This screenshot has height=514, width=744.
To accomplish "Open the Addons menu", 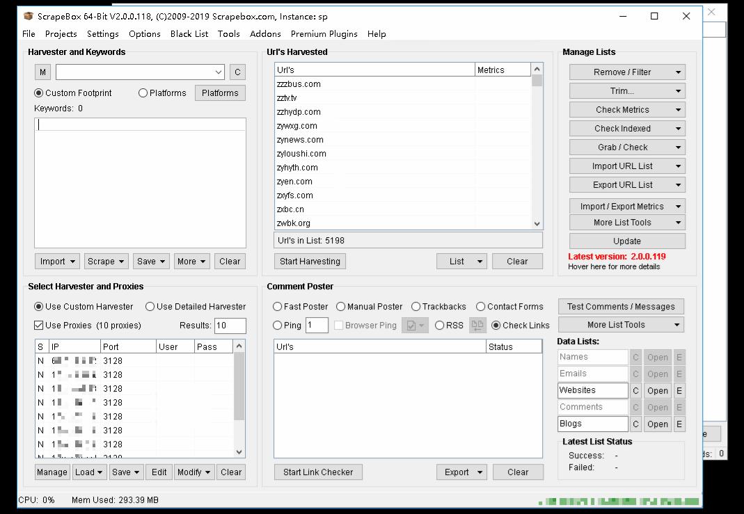I will [x=265, y=33].
